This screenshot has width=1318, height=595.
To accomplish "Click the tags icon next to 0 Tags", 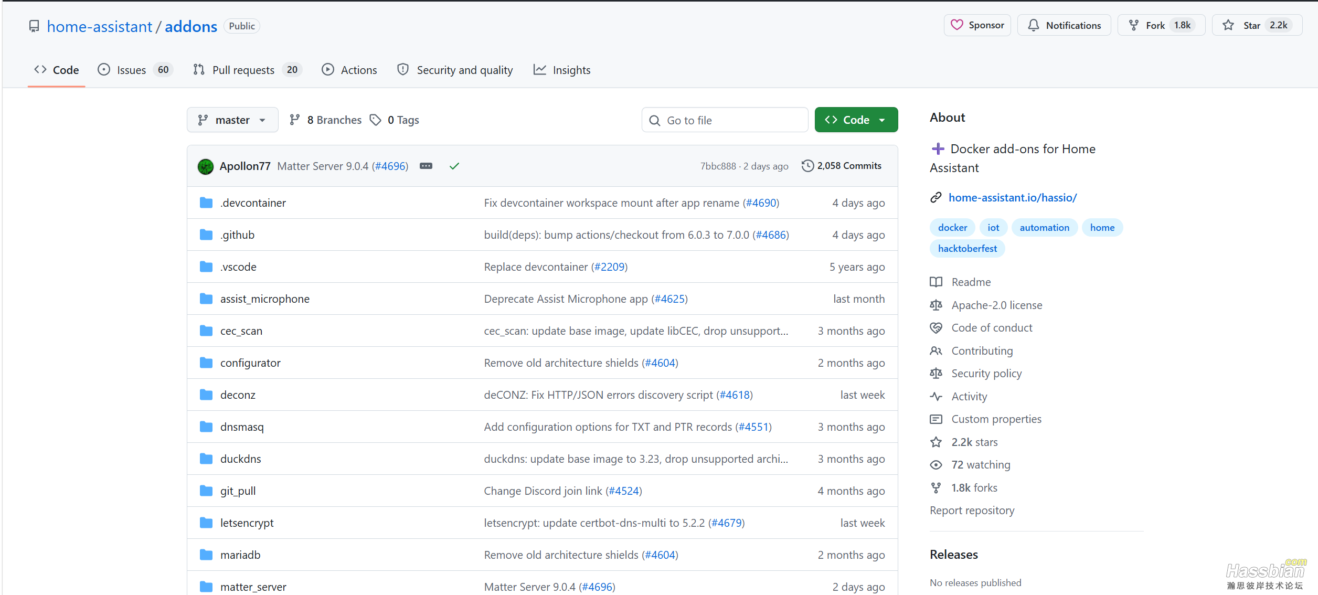I will click(x=375, y=120).
